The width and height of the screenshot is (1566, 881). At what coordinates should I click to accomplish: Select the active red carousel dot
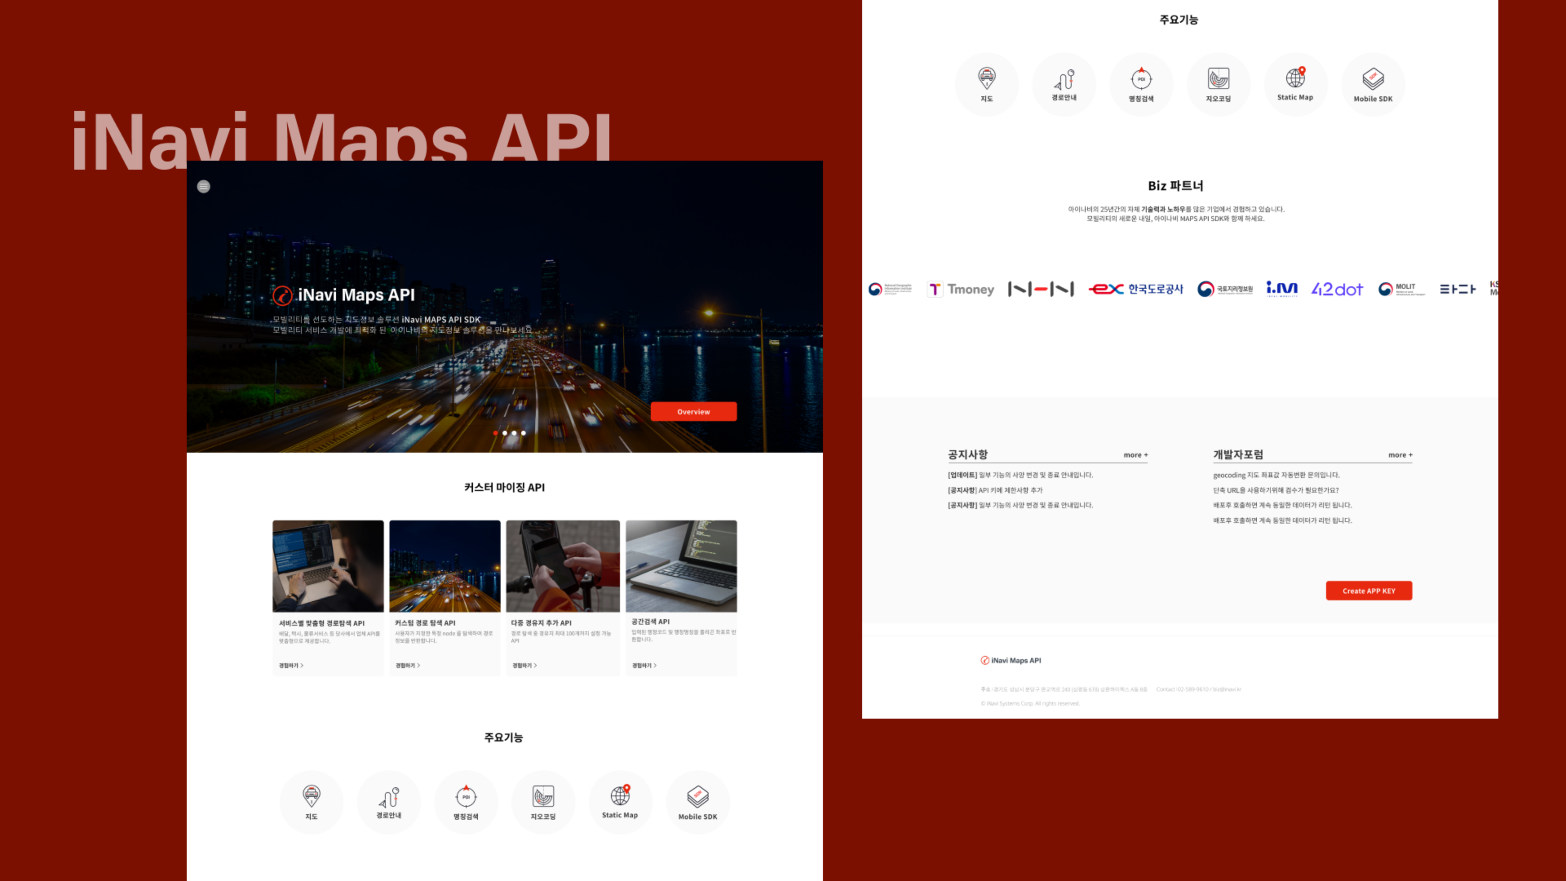pyautogui.click(x=495, y=433)
